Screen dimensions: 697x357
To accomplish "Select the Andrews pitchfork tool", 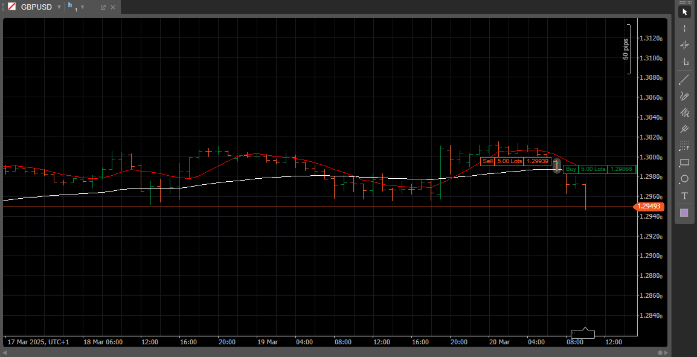I will pos(684,129).
